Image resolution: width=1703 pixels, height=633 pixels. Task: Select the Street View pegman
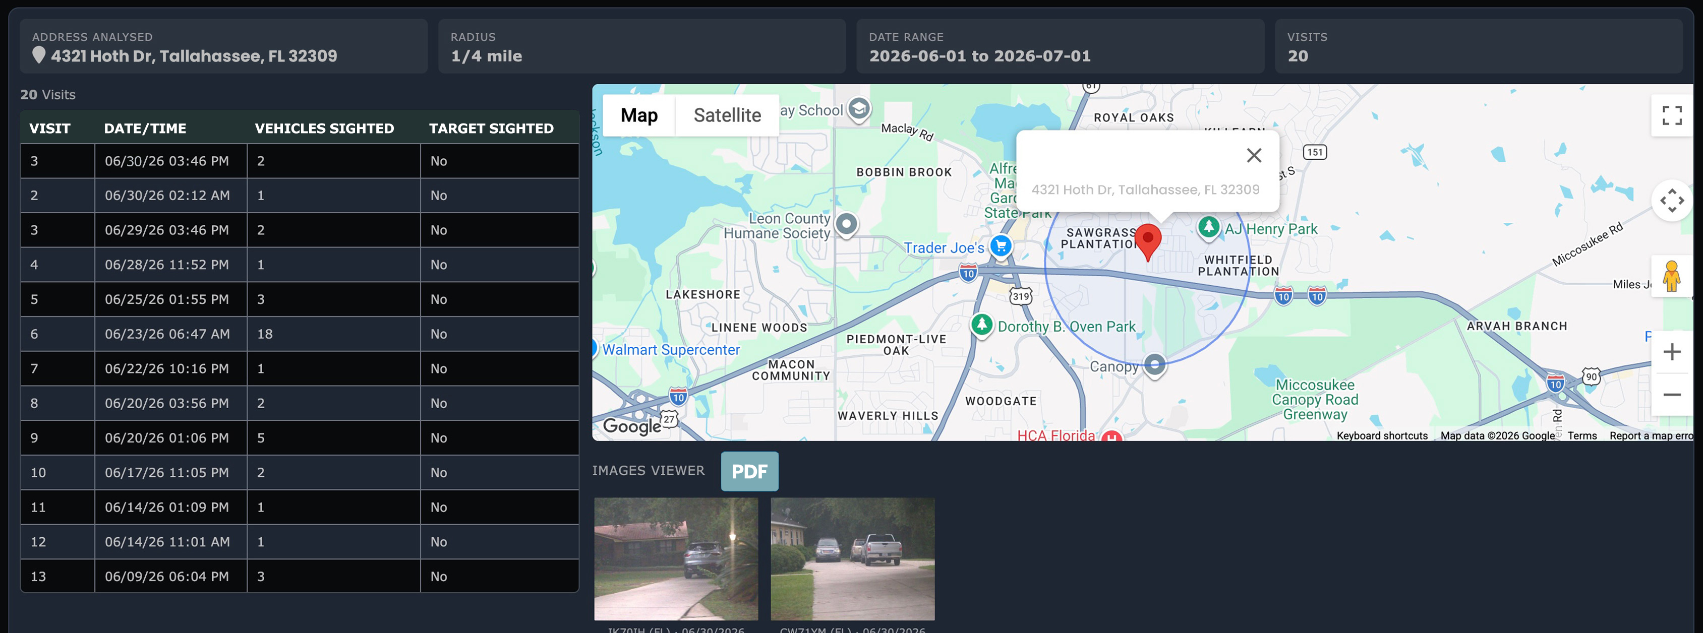(x=1671, y=276)
